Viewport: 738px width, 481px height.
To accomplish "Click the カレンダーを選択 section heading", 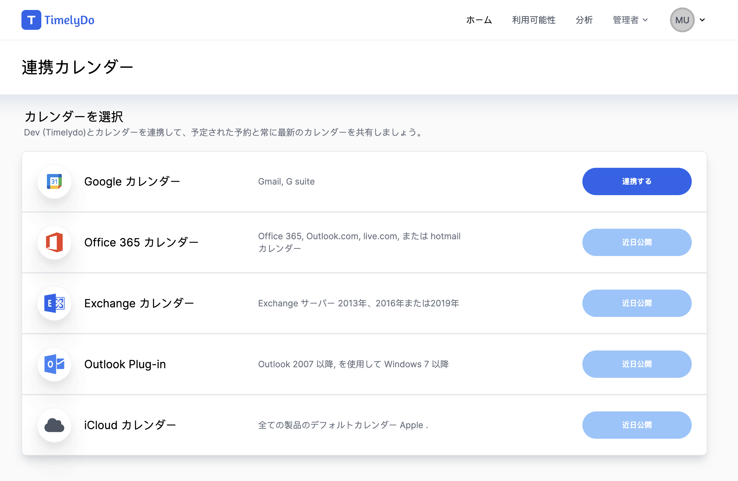I will 74,117.
